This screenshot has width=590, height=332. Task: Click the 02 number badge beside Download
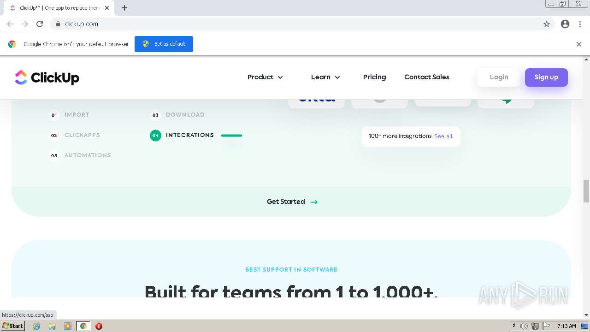coord(155,115)
